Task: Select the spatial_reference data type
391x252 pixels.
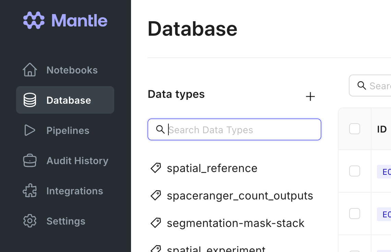Action: point(212,168)
